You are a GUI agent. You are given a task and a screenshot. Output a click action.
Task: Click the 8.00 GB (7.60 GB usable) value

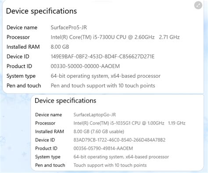99,131
